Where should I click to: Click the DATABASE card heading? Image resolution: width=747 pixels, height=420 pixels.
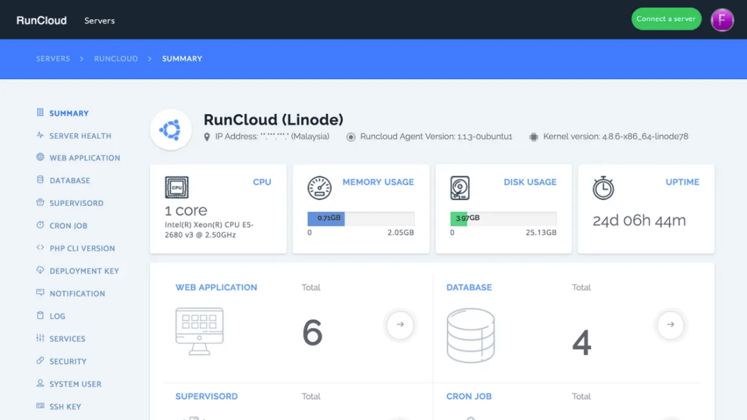point(469,287)
